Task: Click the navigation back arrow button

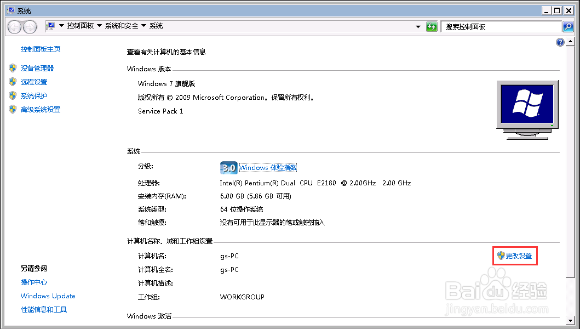Action: click(x=15, y=26)
